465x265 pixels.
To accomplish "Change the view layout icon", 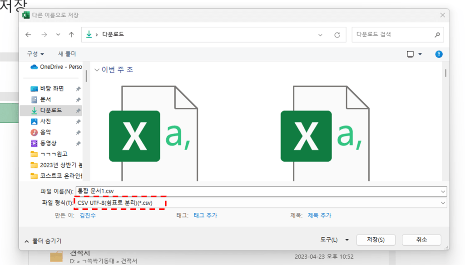I will [x=410, y=54].
